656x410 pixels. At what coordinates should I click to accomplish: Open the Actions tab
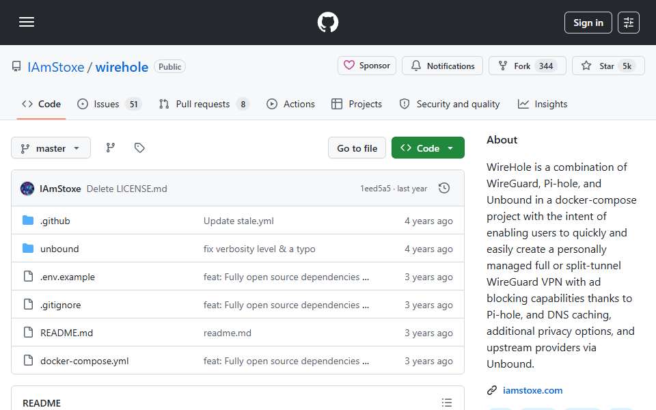(291, 104)
